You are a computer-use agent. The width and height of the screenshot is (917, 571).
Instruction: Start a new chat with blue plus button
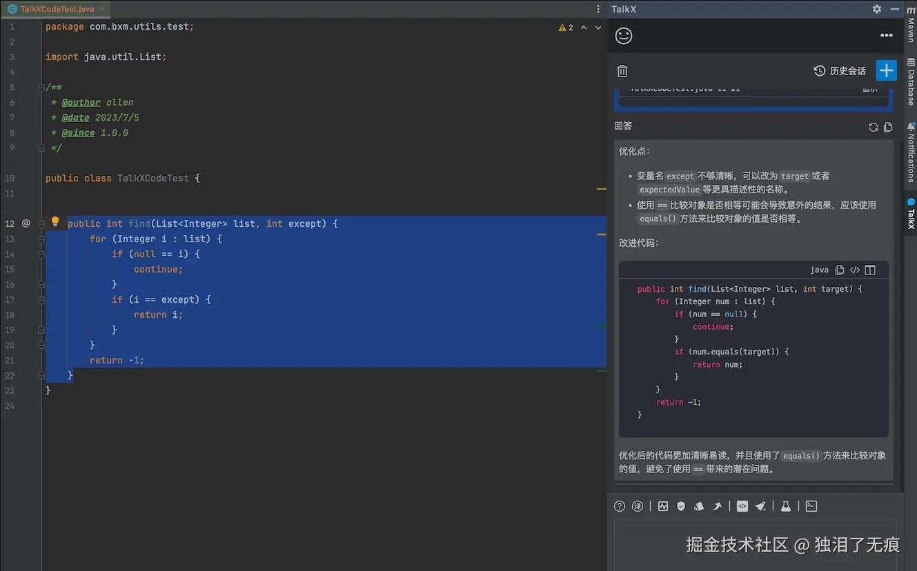[x=887, y=70]
